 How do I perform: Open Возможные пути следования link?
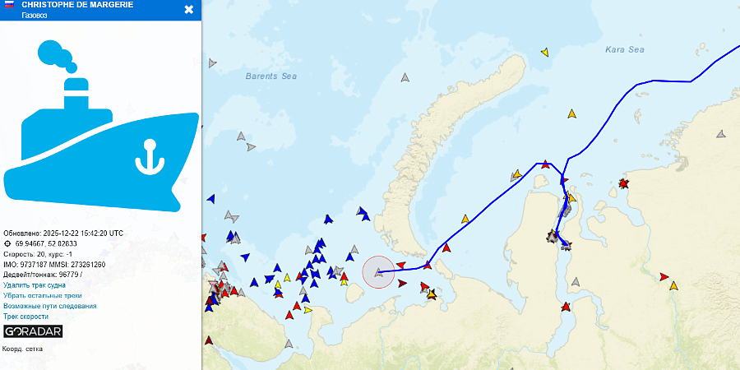click(50, 306)
